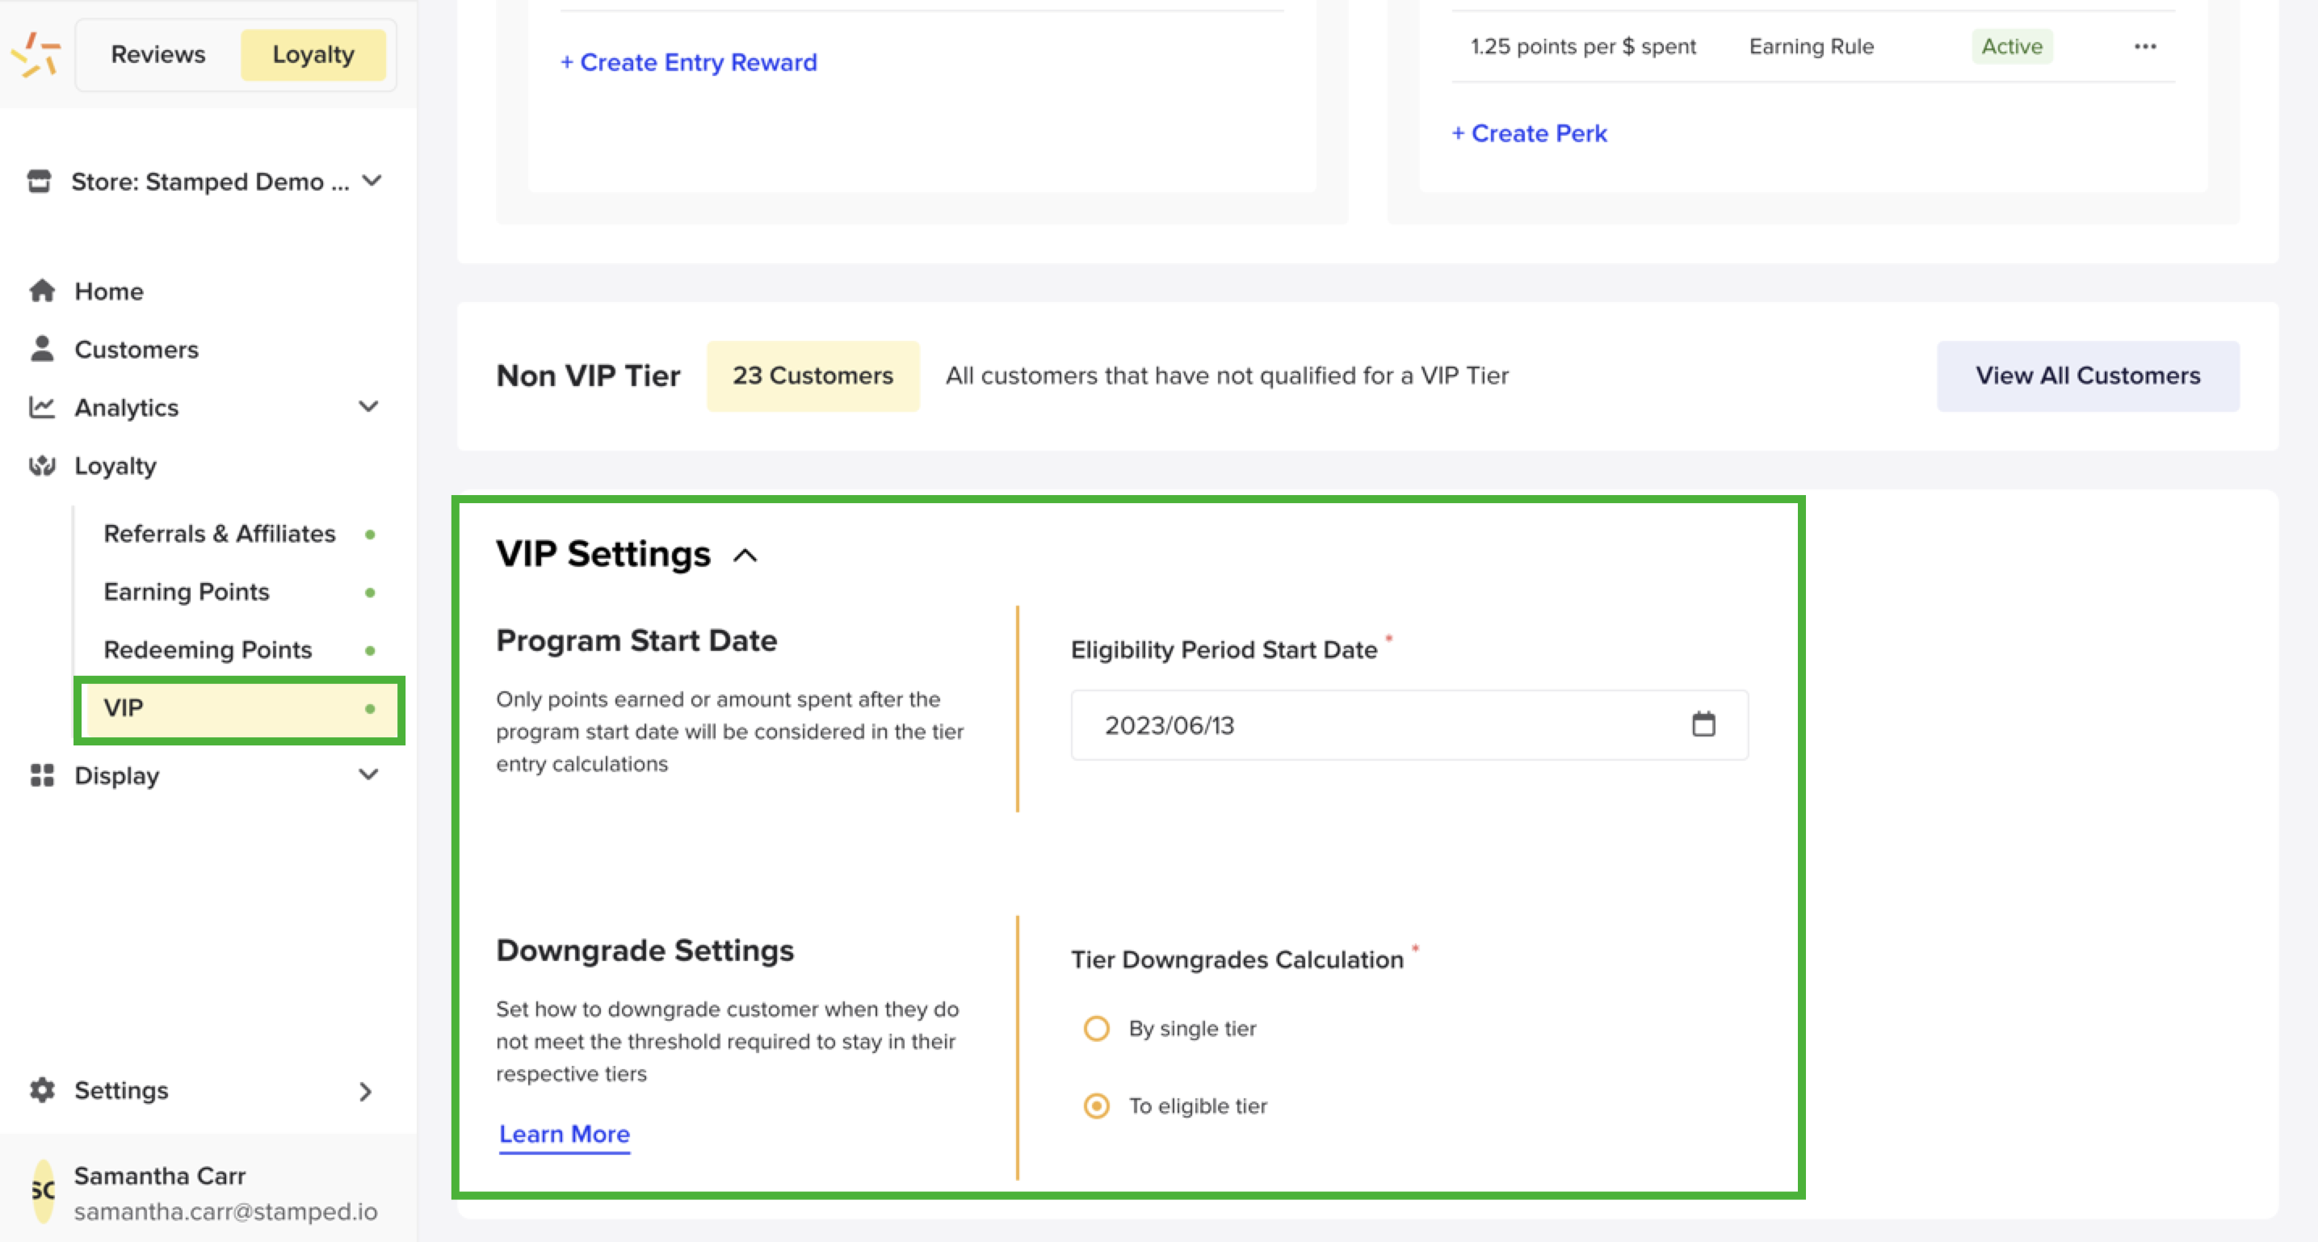Click the Eligibility Period Start Date field

(1409, 724)
